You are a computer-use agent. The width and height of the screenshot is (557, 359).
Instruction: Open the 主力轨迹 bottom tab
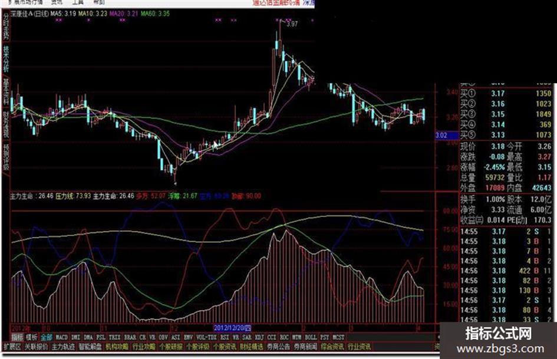(x=63, y=347)
